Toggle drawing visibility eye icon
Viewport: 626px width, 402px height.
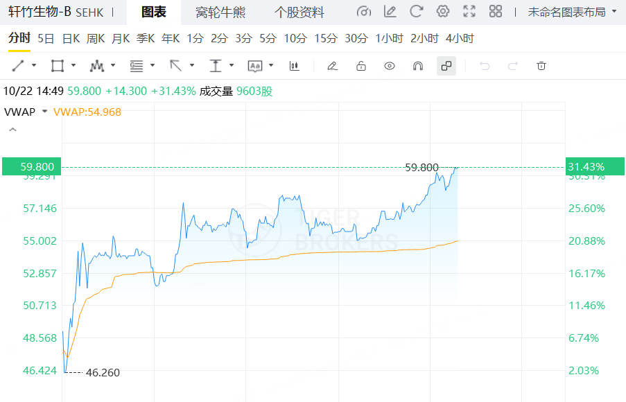390,66
